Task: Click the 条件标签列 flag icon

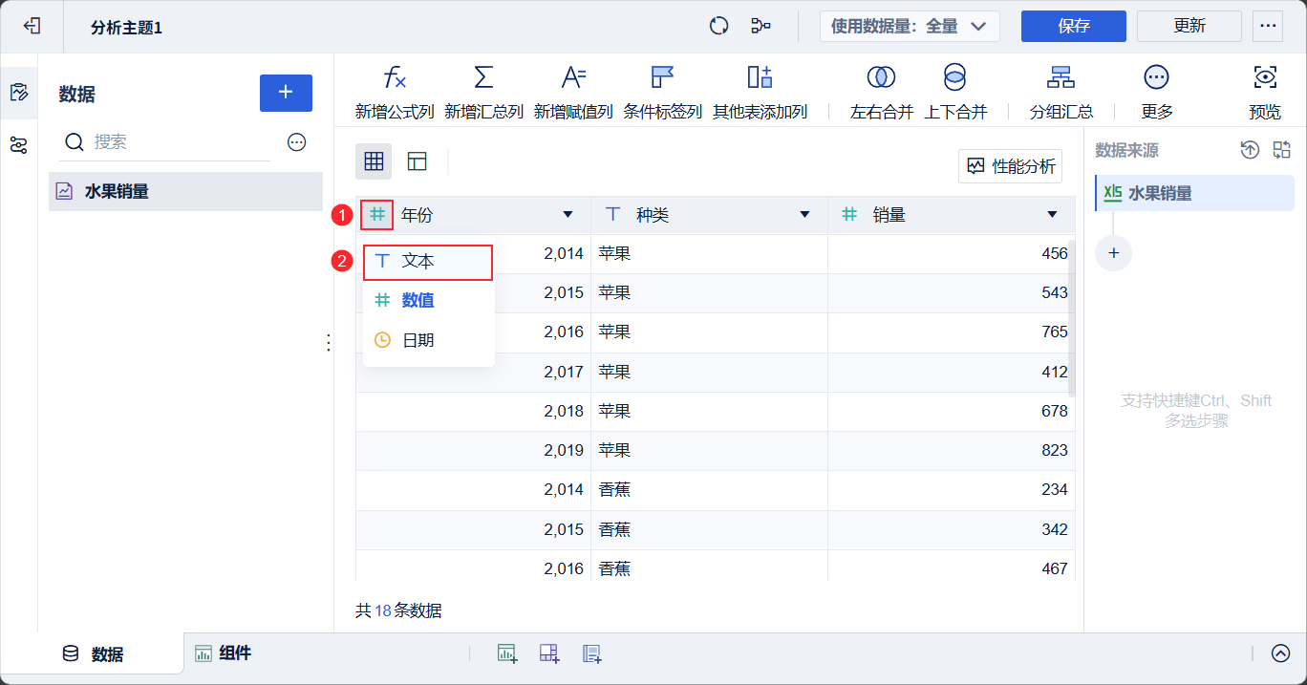Action: click(662, 78)
